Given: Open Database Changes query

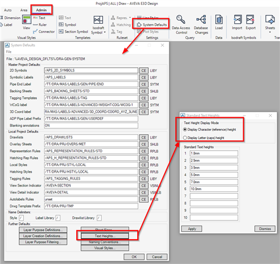Looking at the screenshot, I should (201, 25).
